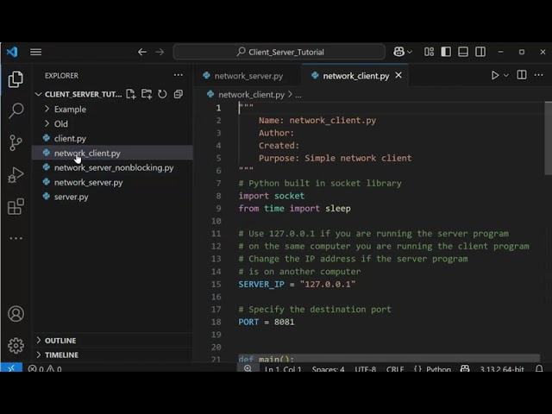Click the editor vertical scrollbar
This screenshot has width=552, height=414.
(x=548, y=138)
